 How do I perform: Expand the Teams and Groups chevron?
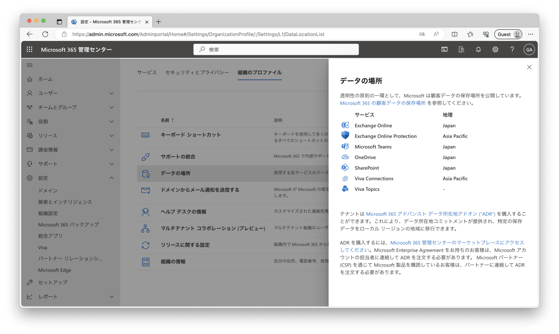111,107
